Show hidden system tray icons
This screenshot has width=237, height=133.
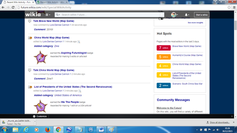click(x=197, y=130)
